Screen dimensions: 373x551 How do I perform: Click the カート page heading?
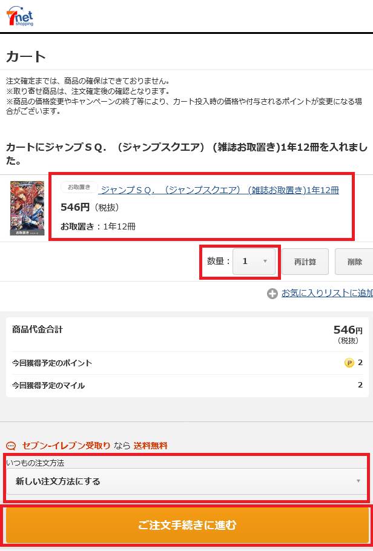(x=26, y=57)
